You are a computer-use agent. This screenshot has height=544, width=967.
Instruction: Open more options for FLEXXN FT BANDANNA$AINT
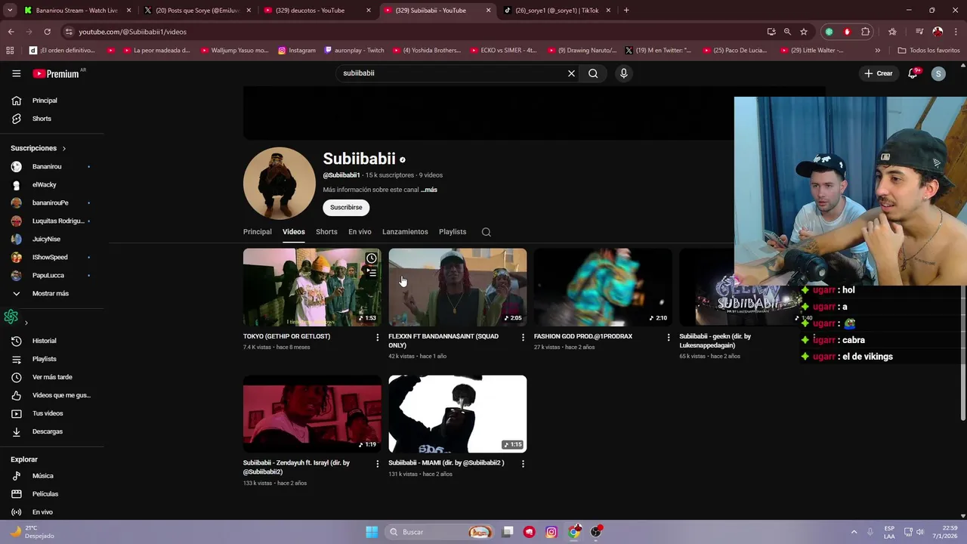[x=523, y=337]
